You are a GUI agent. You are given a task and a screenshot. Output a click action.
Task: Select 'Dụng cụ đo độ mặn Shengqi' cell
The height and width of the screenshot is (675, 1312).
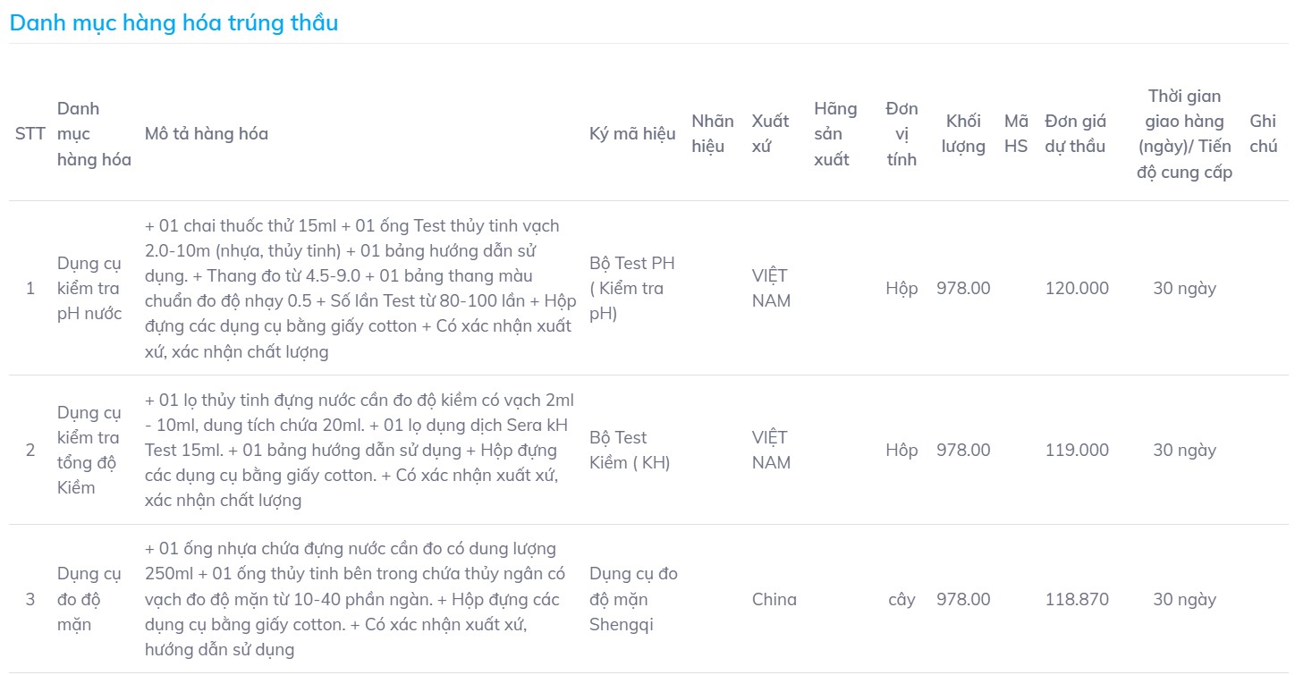tap(633, 599)
